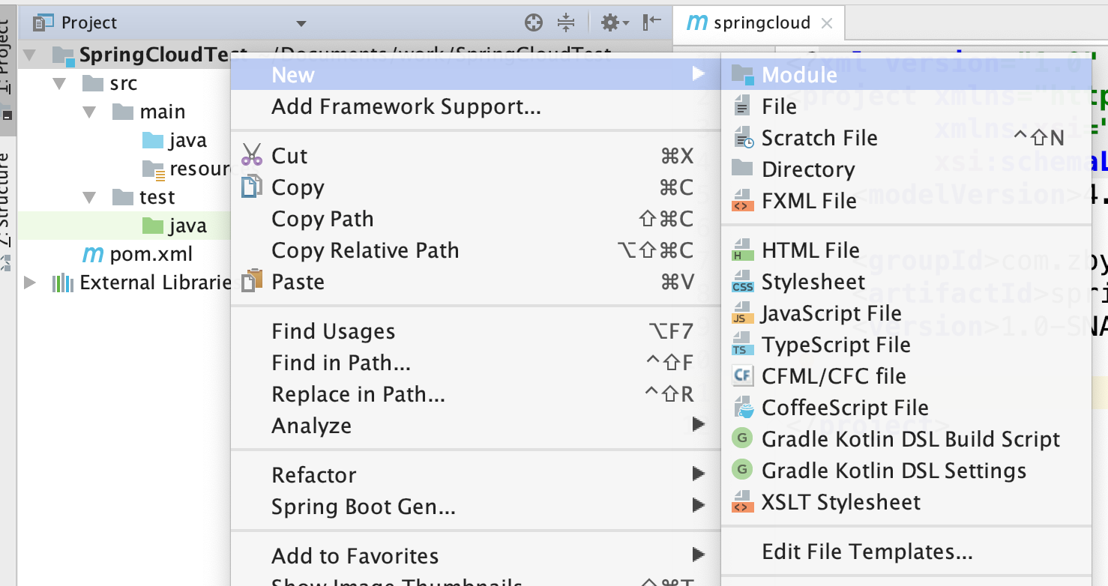Close the springcloud editor tab
This screenshot has width=1108, height=586.
pos(827,23)
